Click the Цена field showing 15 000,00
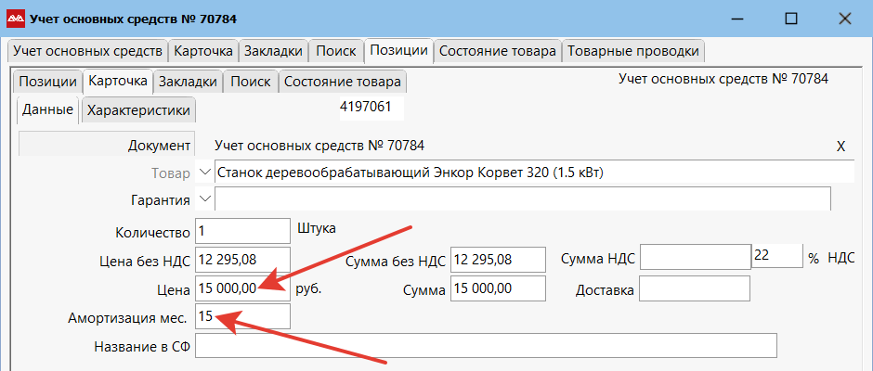The height and width of the screenshot is (371, 873). (242, 288)
